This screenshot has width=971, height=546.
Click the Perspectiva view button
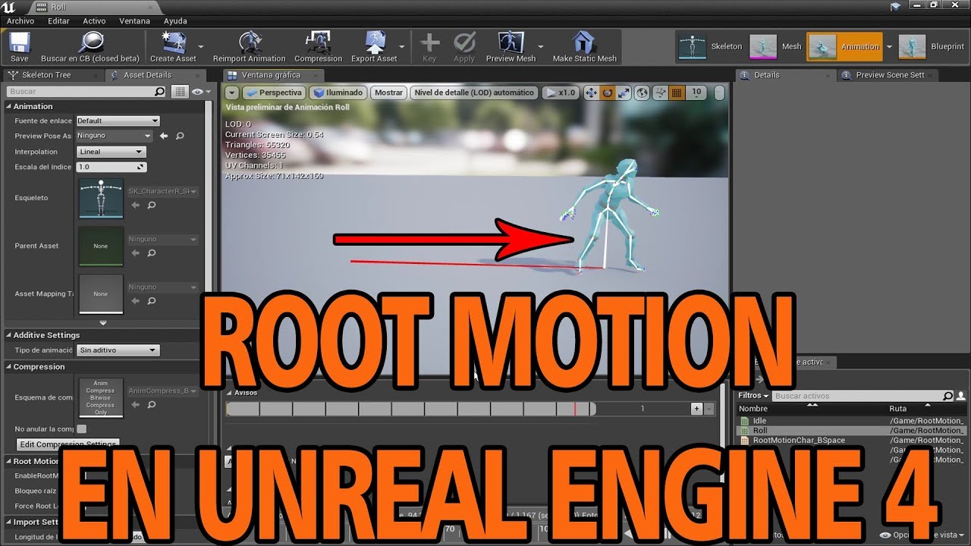click(275, 93)
